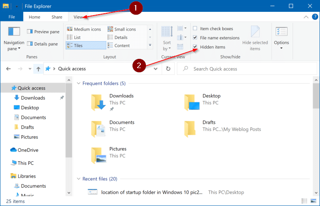
Task: Refresh the Quick access view
Action: (168, 69)
